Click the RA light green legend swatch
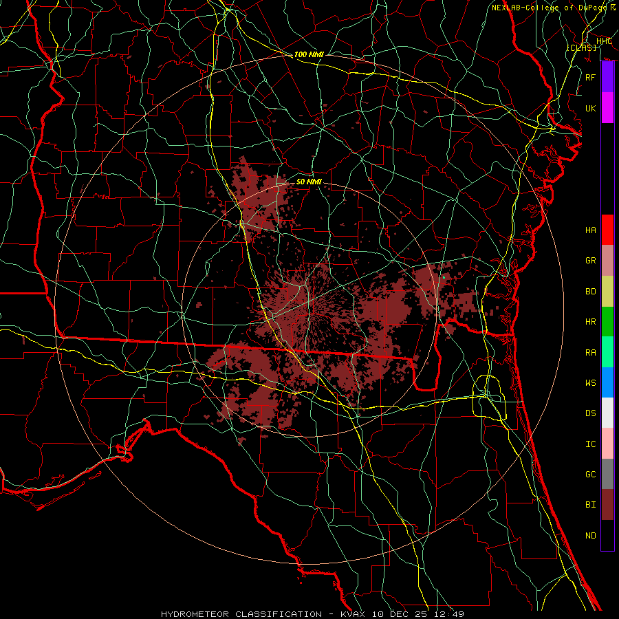The width and height of the screenshot is (619, 619). [607, 352]
